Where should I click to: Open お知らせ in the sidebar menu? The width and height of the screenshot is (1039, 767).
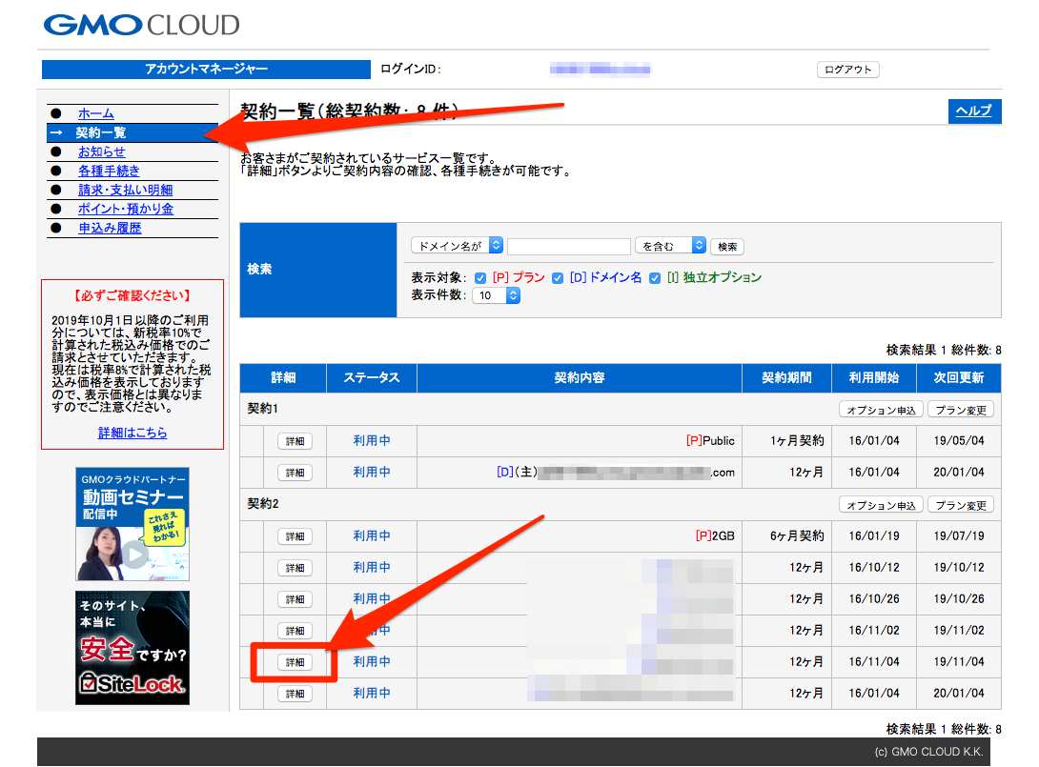click(101, 151)
